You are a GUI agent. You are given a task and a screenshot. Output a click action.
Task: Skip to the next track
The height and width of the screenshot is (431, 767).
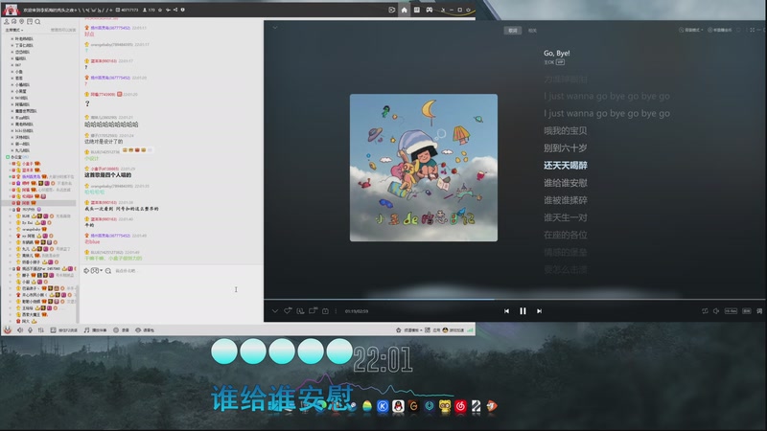click(539, 310)
